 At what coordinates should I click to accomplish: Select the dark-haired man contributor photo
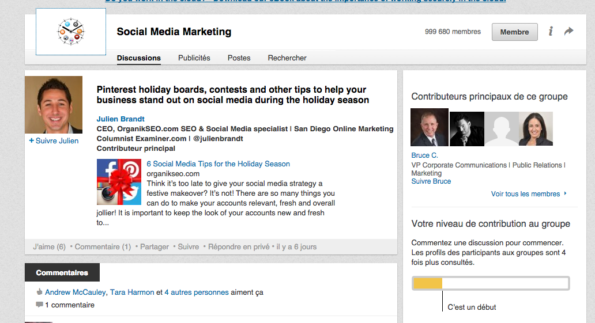coord(467,129)
